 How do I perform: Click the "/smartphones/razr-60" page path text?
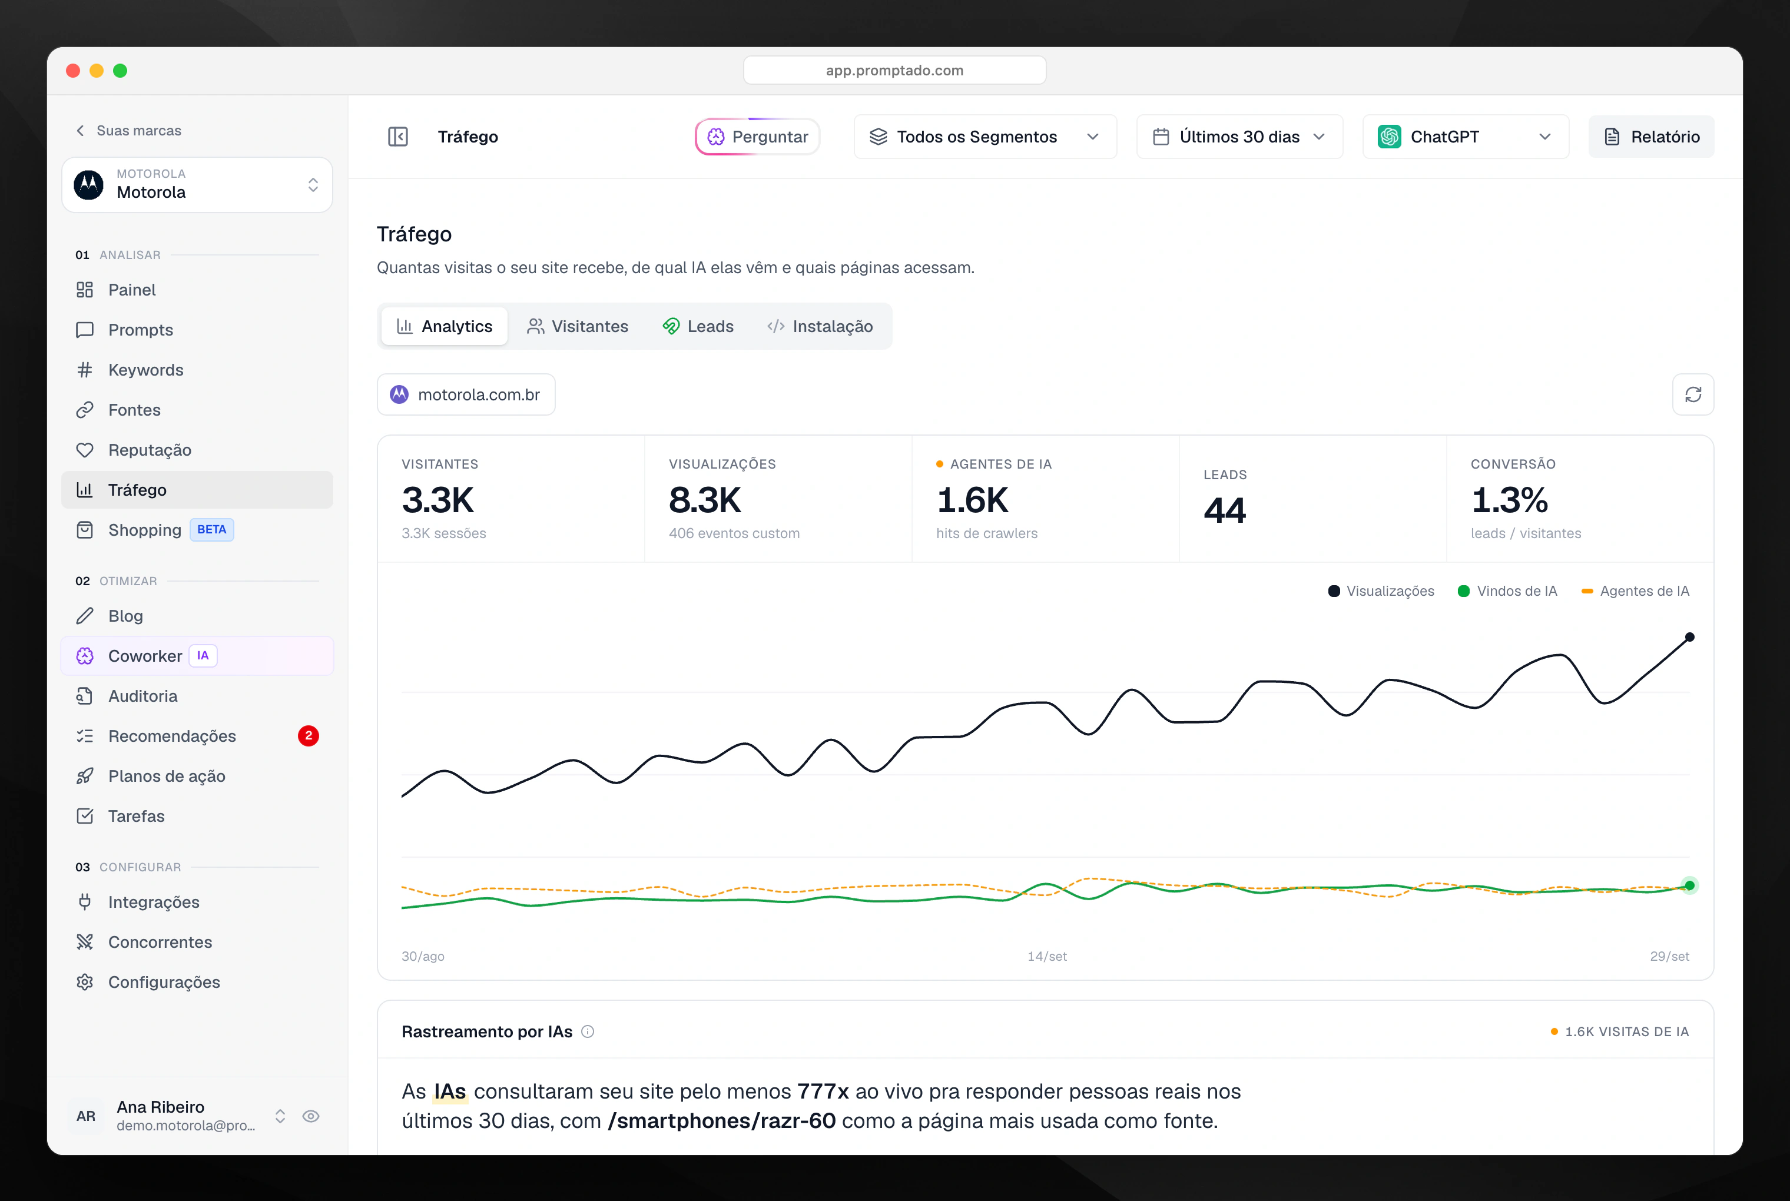click(x=721, y=1120)
